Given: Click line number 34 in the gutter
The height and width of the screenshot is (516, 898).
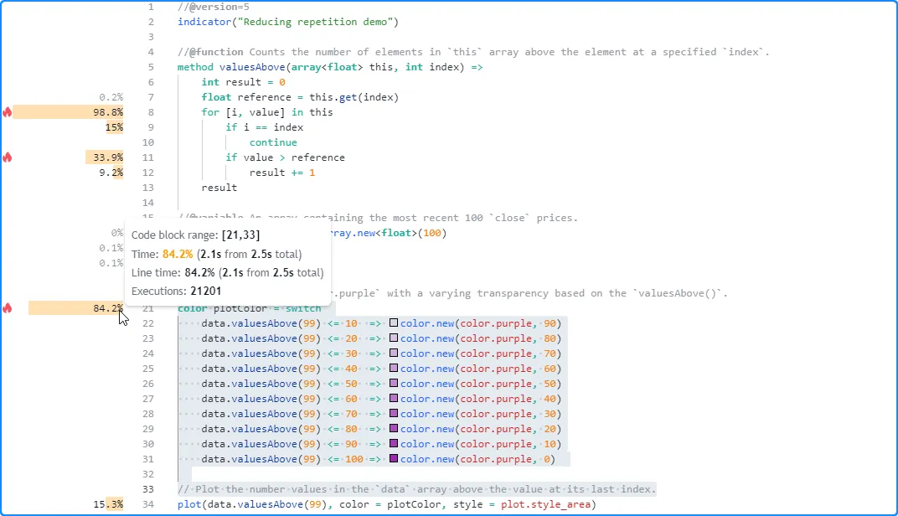Looking at the screenshot, I should (148, 504).
